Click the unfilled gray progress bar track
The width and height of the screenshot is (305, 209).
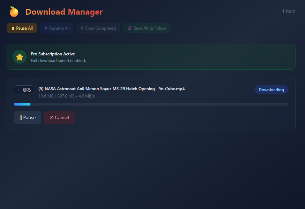(x=159, y=104)
